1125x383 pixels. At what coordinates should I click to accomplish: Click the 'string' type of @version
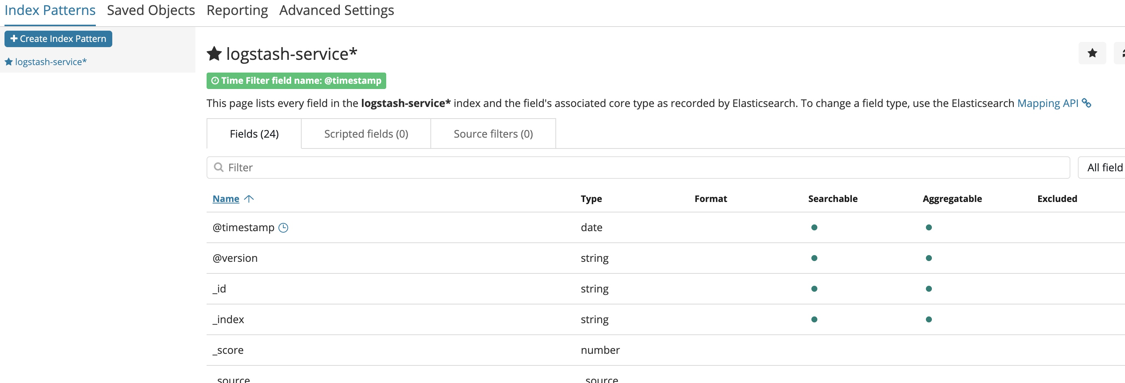[x=594, y=258]
